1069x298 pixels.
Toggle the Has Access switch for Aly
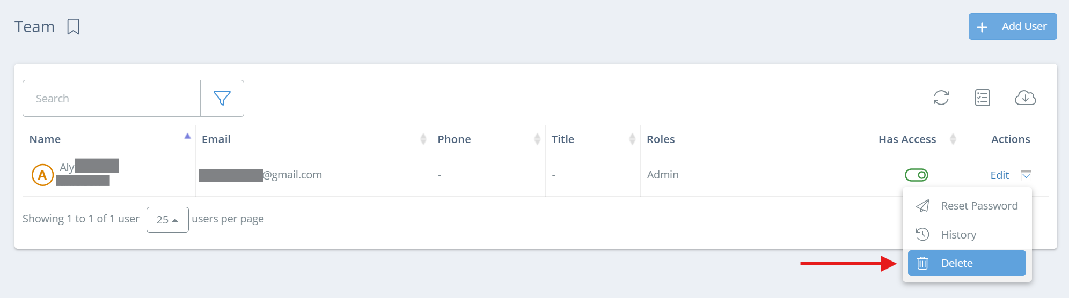[916, 175]
